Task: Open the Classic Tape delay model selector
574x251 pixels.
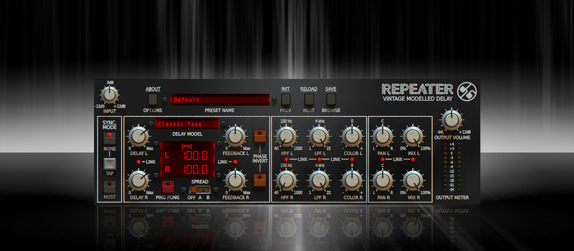Action: coord(187,124)
